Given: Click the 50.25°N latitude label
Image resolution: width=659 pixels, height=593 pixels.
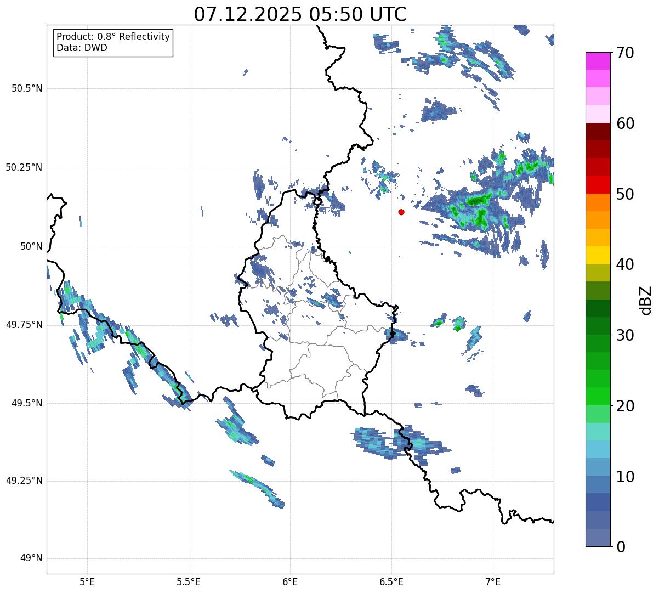Looking at the screenshot, I should 24,167.
